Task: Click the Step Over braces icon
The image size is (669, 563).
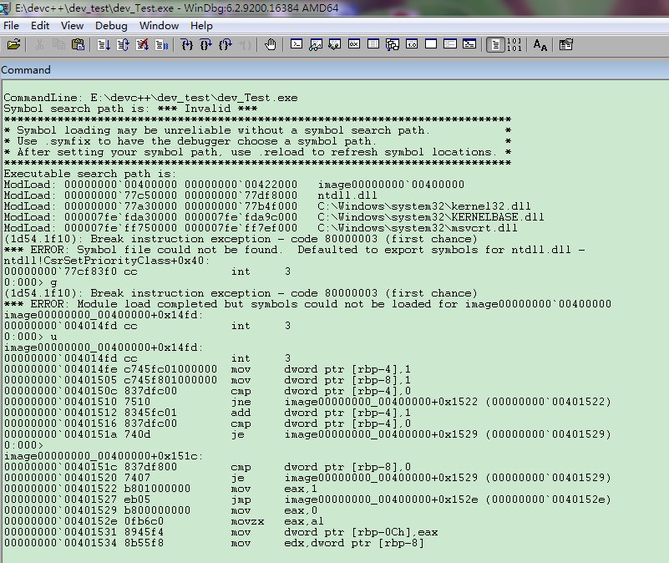Action: tap(206, 44)
